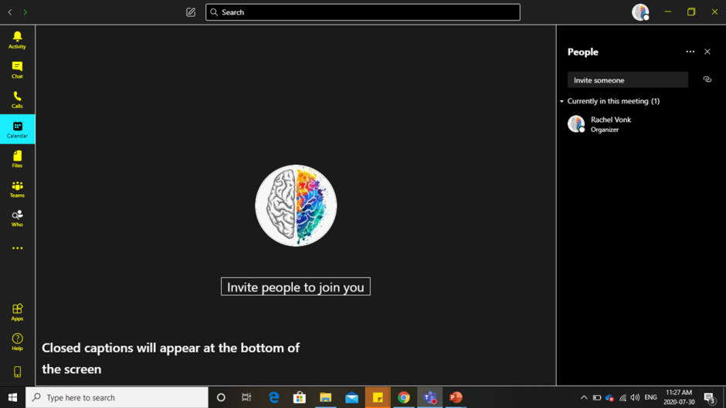Open the Apps store in sidebar
This screenshot has height=408, width=726.
tap(17, 312)
